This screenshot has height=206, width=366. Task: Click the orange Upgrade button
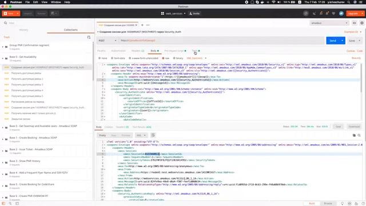(x=353, y=14)
